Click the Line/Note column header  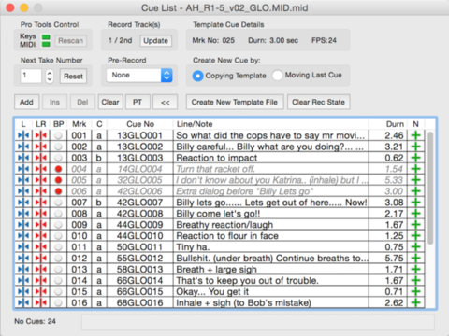pyautogui.click(x=195, y=124)
